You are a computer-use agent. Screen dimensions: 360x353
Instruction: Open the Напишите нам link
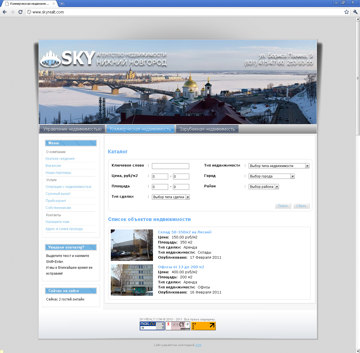coord(57,222)
